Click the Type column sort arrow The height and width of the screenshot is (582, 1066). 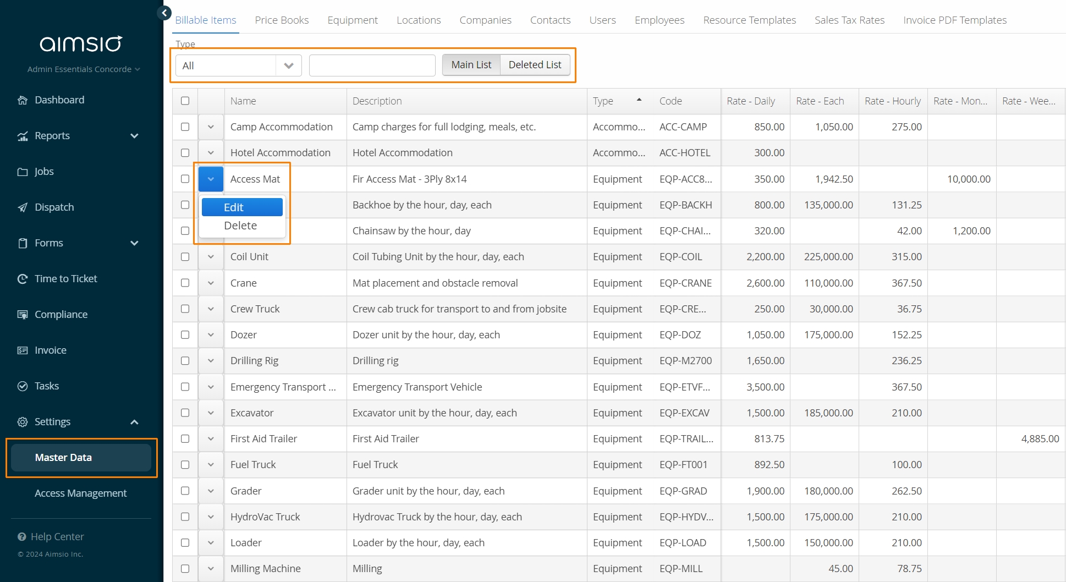point(639,100)
